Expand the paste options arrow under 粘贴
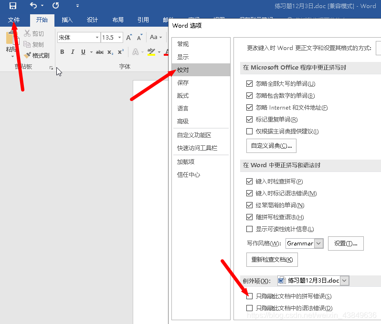The width and height of the screenshot is (381, 324). pyautogui.click(x=12, y=56)
